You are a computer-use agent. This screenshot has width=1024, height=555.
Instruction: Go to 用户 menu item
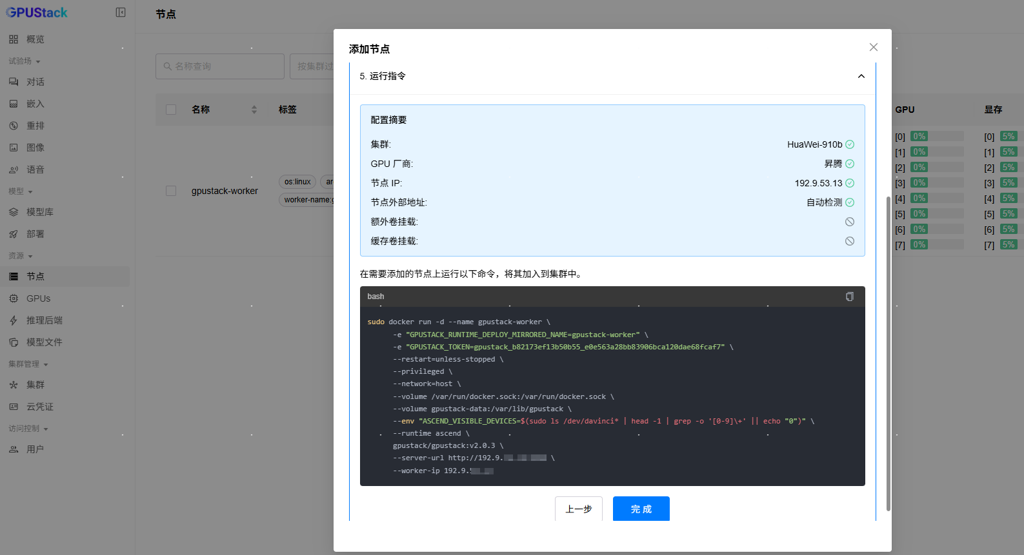click(65, 449)
